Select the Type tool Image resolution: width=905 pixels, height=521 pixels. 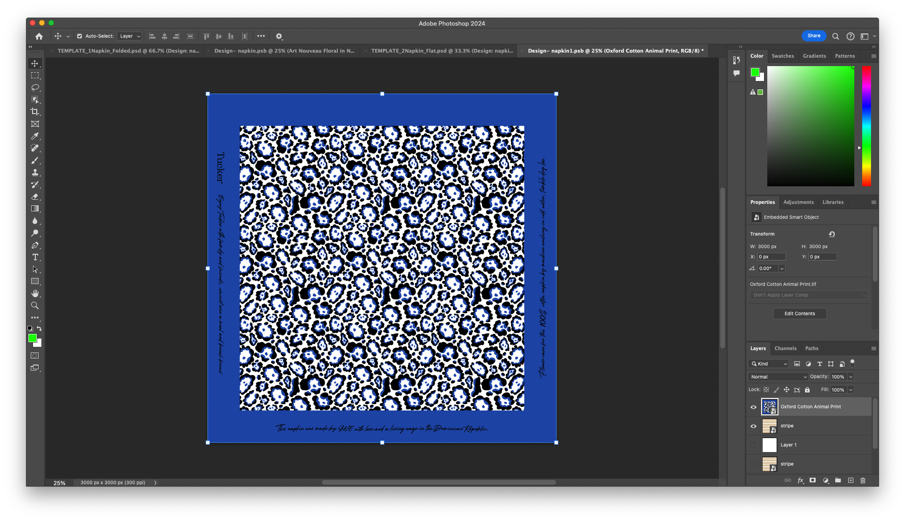click(35, 257)
